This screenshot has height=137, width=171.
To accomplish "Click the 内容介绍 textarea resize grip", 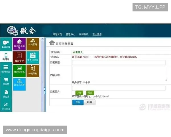I will point(166,80).
